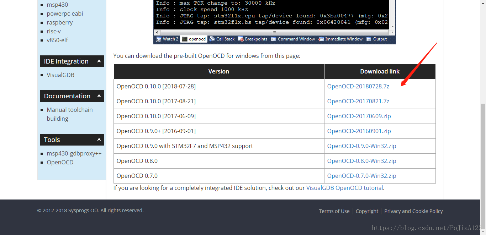Screen dimensions: 486x235
Task: Download OpenOCD-0.9.0-Win32.zip
Action: [x=361, y=146]
